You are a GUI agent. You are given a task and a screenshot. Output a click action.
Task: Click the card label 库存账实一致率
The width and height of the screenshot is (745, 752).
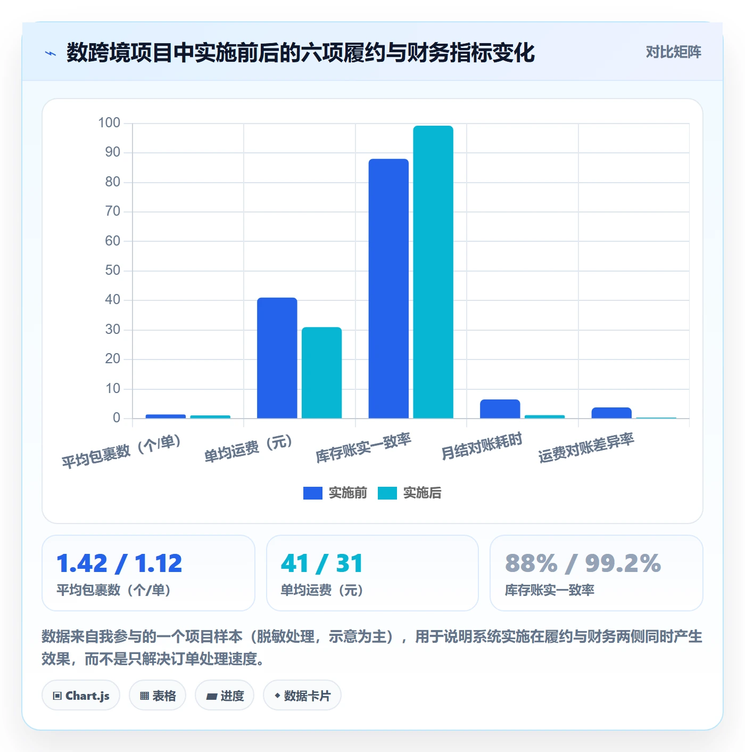point(549,590)
